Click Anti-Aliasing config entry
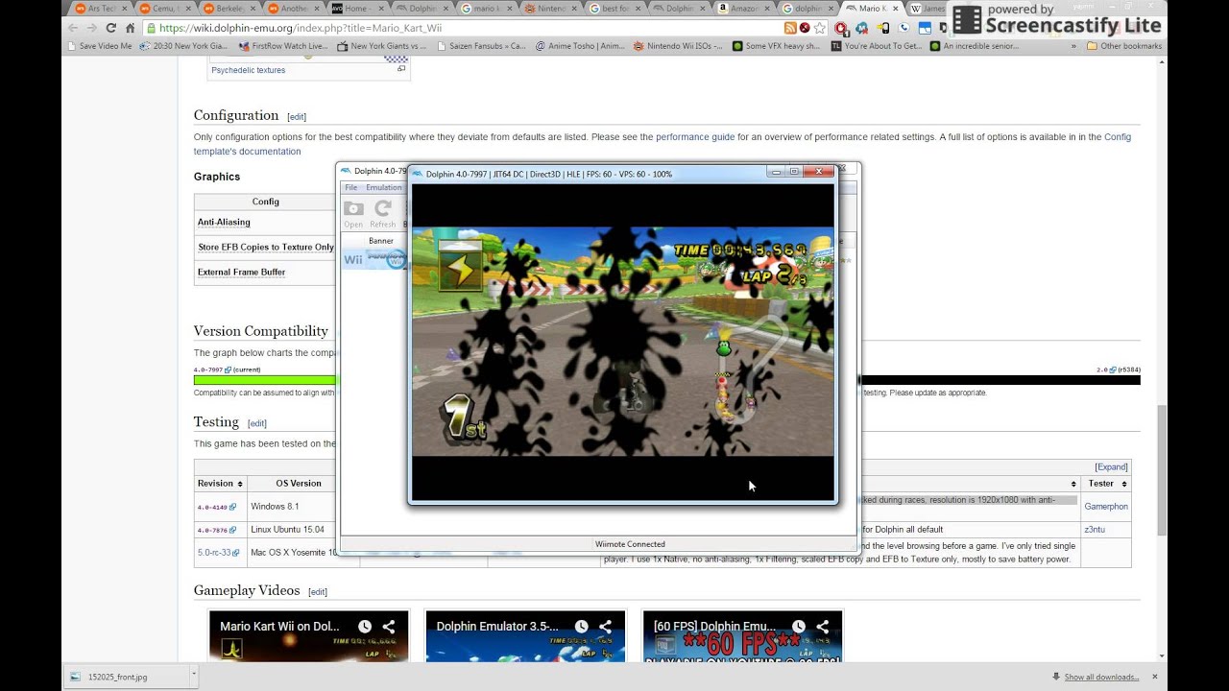The image size is (1229, 691). click(x=224, y=223)
